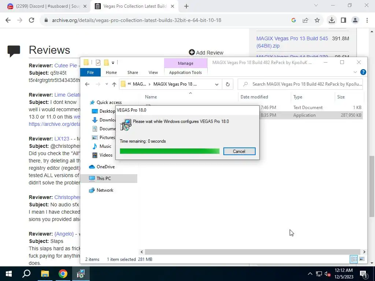The image size is (375, 281).
Task: Open reviewer Cutee Pie profile link
Action: point(66,65)
